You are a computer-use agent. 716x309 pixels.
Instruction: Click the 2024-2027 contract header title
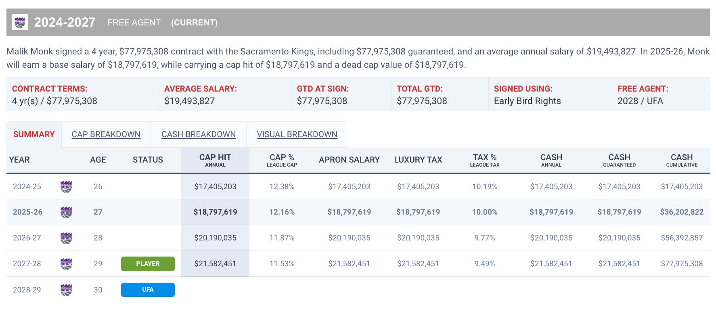coord(65,23)
